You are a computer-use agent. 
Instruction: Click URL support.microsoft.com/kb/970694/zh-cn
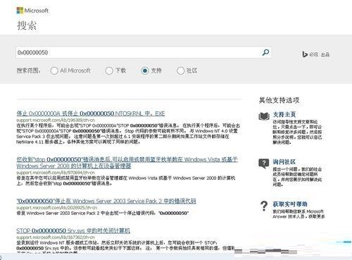[x=56, y=173]
